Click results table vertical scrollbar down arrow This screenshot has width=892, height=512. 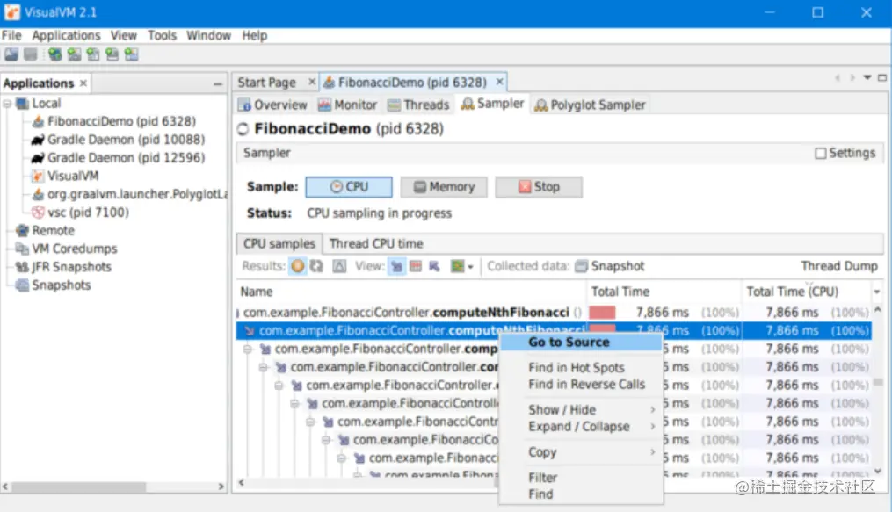(x=877, y=471)
